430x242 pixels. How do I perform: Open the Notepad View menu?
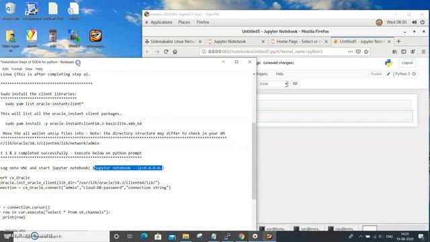[x=29, y=69]
